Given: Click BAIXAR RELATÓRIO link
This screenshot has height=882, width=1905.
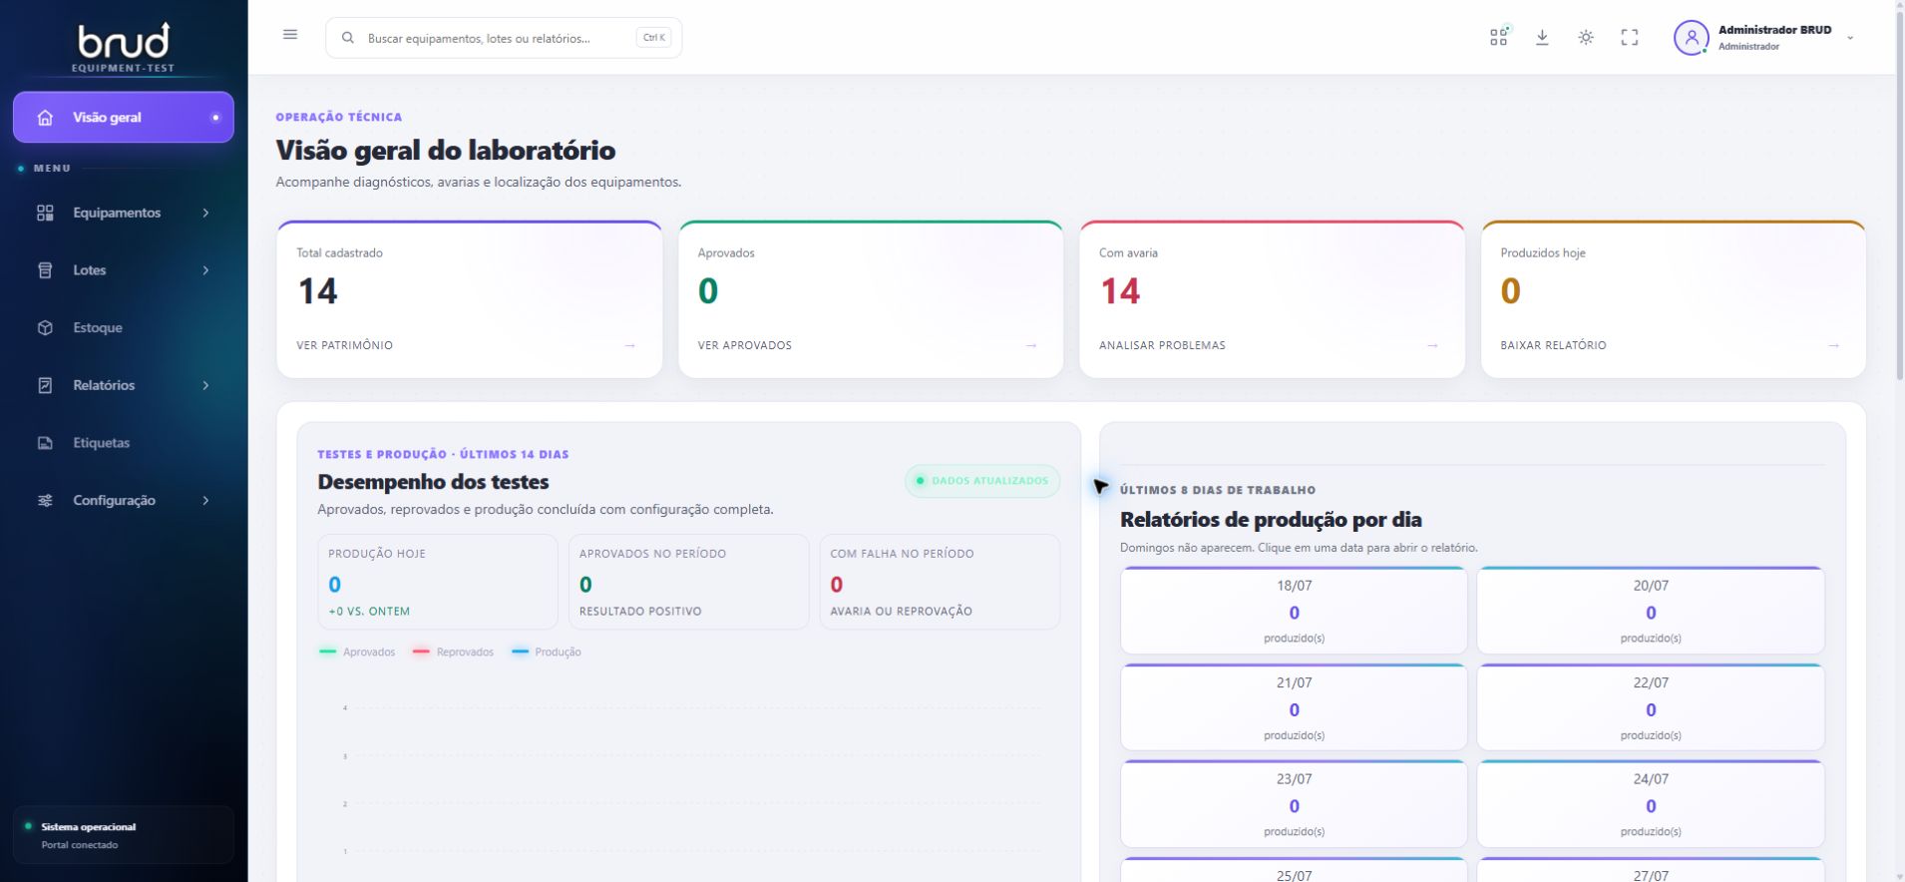Looking at the screenshot, I should (1553, 345).
